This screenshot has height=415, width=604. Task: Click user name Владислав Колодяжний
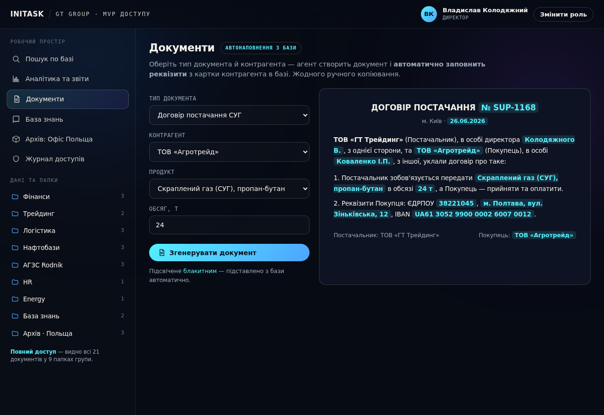485,10
